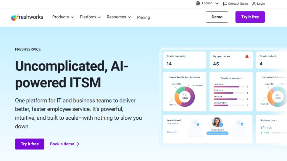Click the Demo button in header
Screen dimensions: 287x161
(217, 17)
